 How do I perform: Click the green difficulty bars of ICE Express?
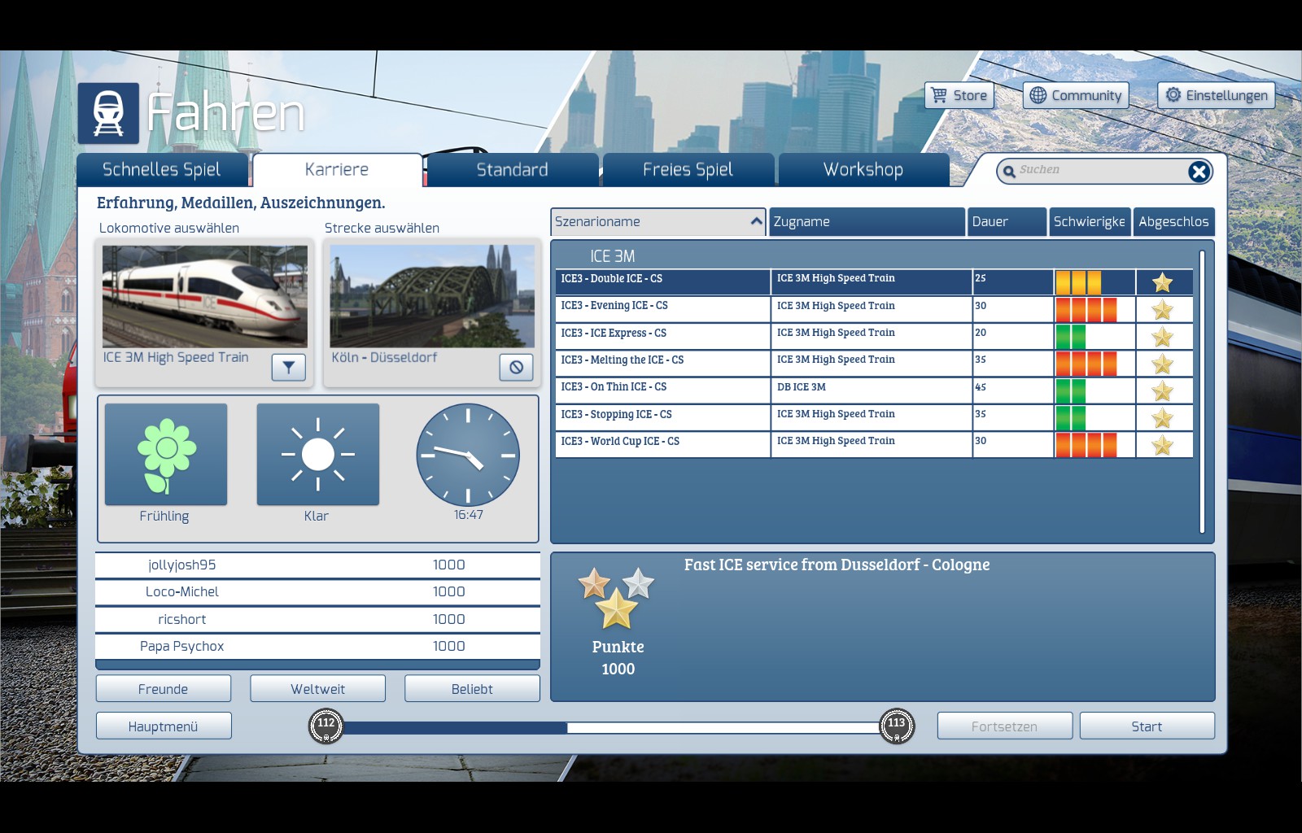pos(1071,337)
